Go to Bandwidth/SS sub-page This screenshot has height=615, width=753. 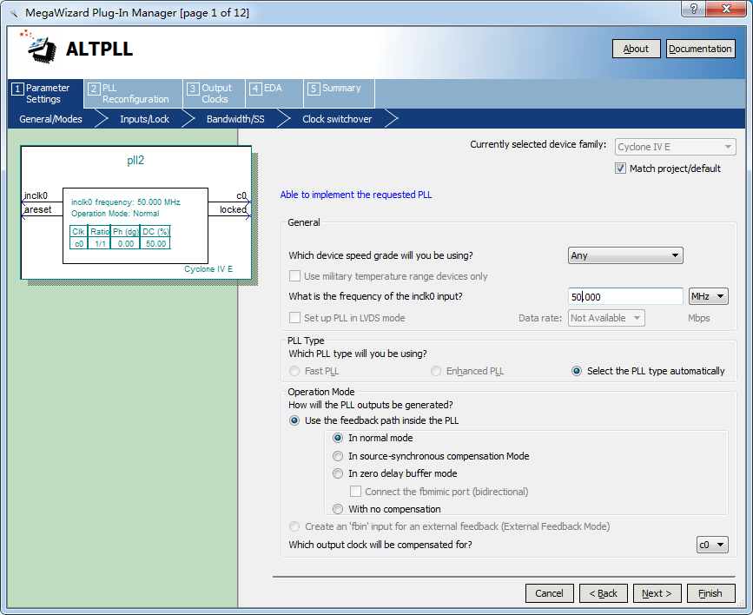[x=235, y=119]
